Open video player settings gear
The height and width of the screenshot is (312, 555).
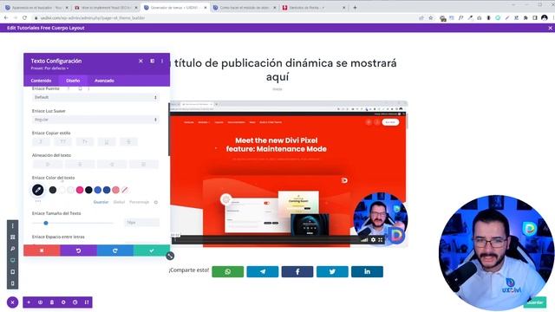click(373, 240)
